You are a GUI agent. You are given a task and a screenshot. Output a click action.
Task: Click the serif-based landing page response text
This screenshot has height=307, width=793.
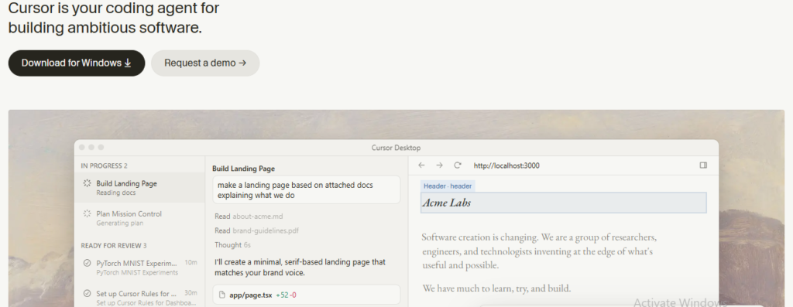[300, 267]
